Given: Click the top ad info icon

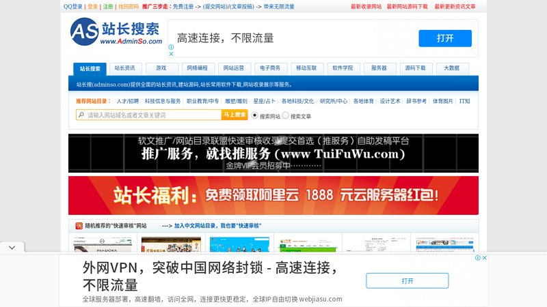Looking at the screenshot, I should (x=171, y=47).
